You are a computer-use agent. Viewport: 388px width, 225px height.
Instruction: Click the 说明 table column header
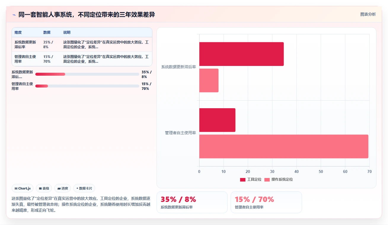67,33
